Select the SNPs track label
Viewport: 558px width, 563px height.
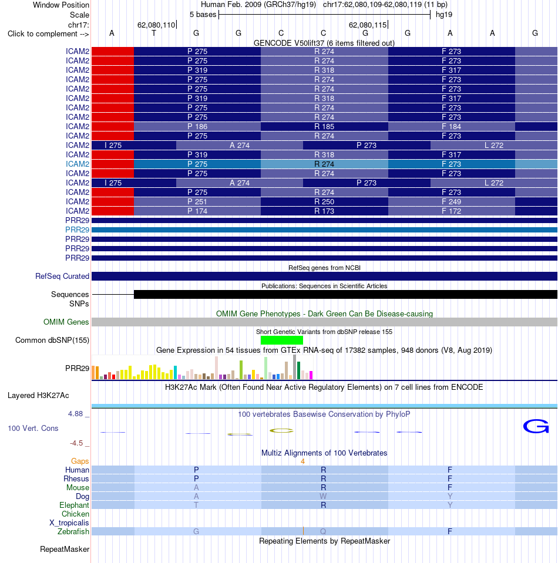click(79, 304)
